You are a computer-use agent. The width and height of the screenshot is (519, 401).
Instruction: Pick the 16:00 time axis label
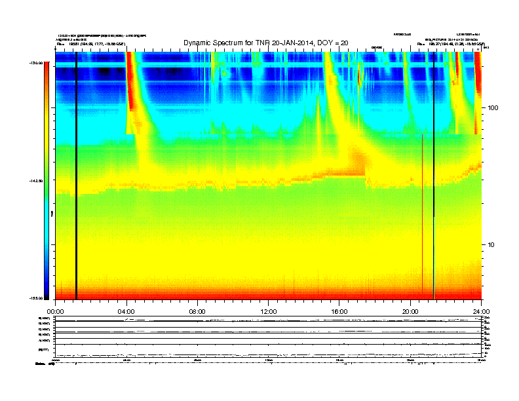339,312
